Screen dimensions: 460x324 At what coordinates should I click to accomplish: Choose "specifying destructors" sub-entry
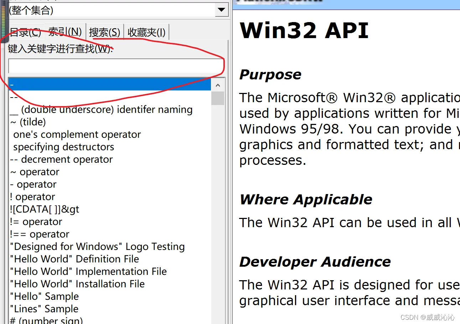64,147
